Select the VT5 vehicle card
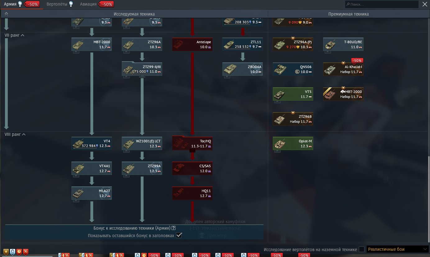Image resolution: width=430 pixels, height=257 pixels. 293,94
